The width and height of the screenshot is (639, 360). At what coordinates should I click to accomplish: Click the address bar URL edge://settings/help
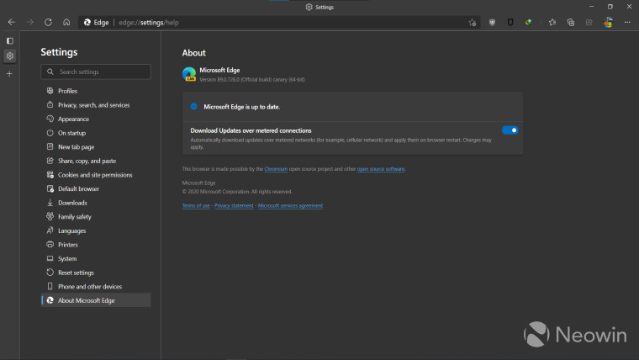[x=149, y=23]
